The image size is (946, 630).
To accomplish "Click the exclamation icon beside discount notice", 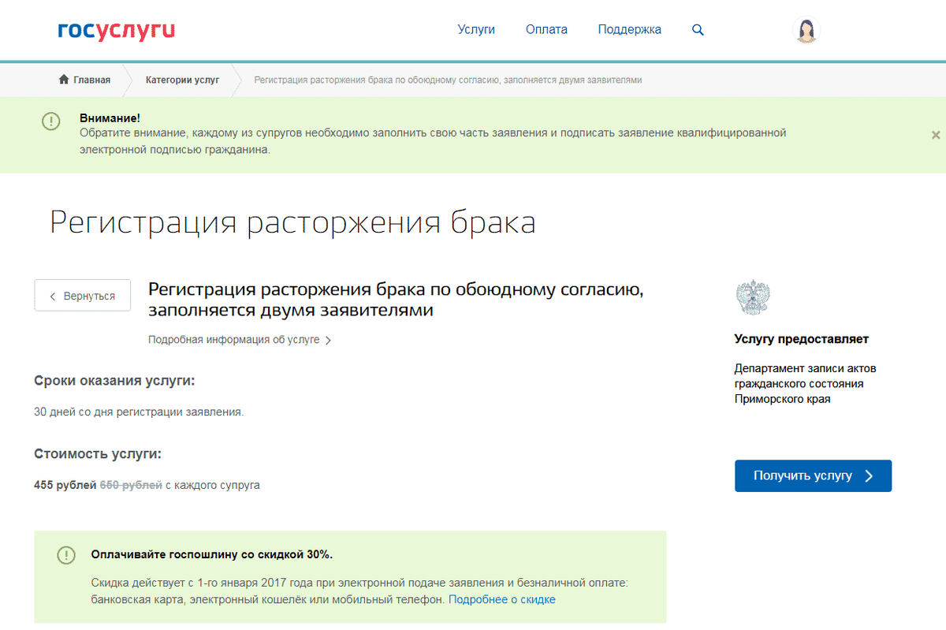I will pos(66,555).
